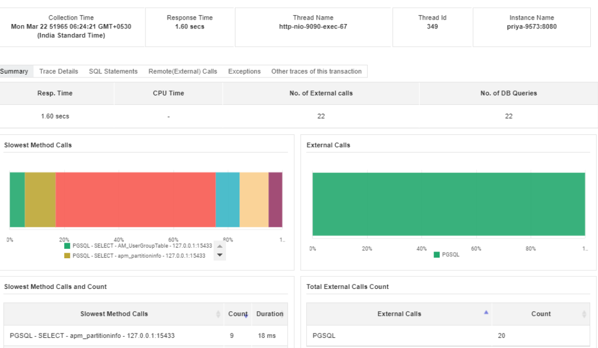Click the Collection Time date value

[71, 31]
